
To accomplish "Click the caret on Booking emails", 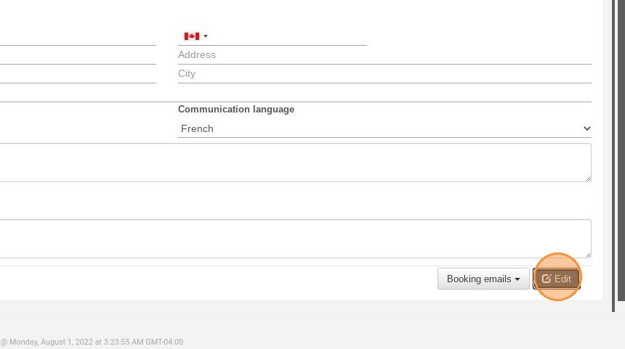I will tap(517, 279).
